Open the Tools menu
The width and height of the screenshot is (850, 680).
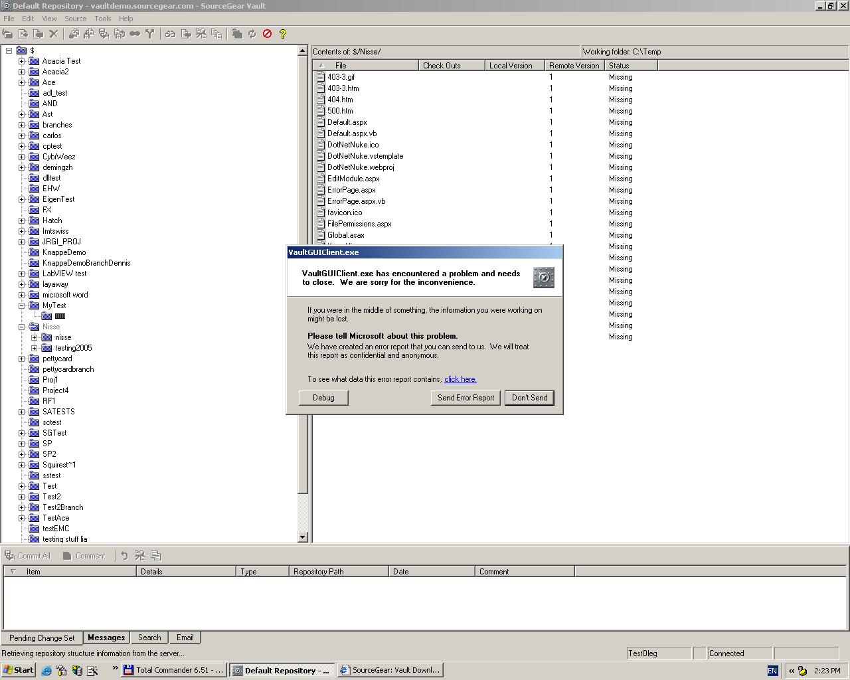(x=102, y=19)
